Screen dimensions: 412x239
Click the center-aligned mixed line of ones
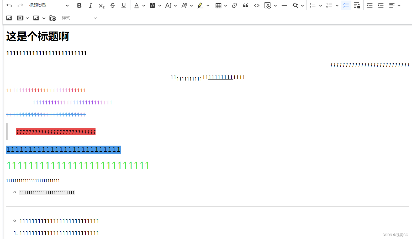tap(208, 78)
